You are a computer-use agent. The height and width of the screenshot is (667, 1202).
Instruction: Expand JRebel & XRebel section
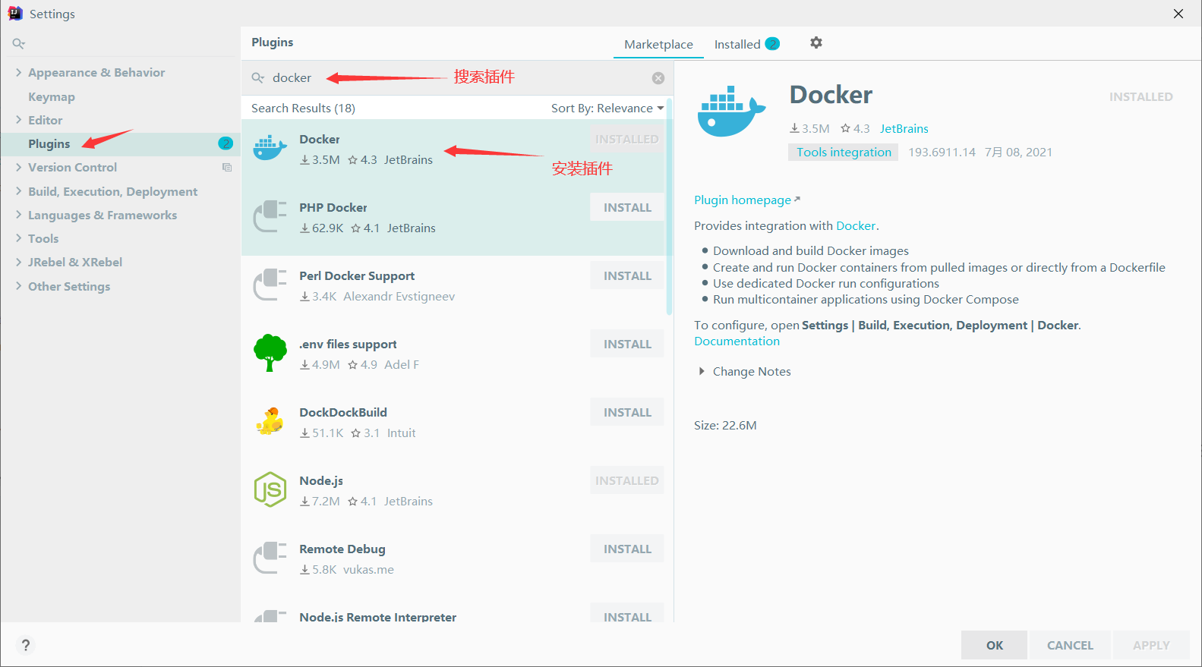click(x=18, y=262)
